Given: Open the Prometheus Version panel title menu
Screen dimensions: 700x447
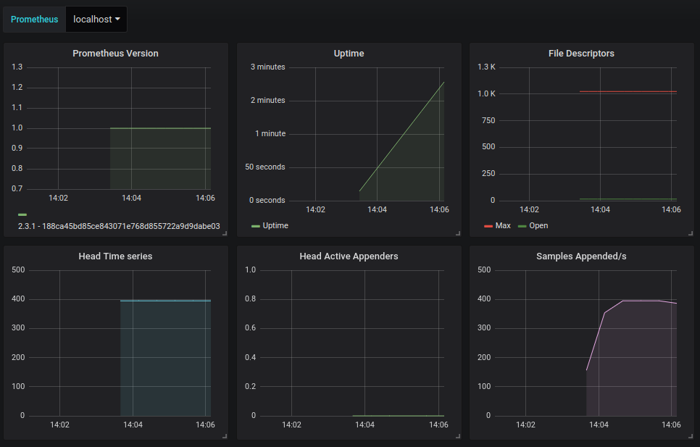Looking at the screenshot, I should pos(115,54).
